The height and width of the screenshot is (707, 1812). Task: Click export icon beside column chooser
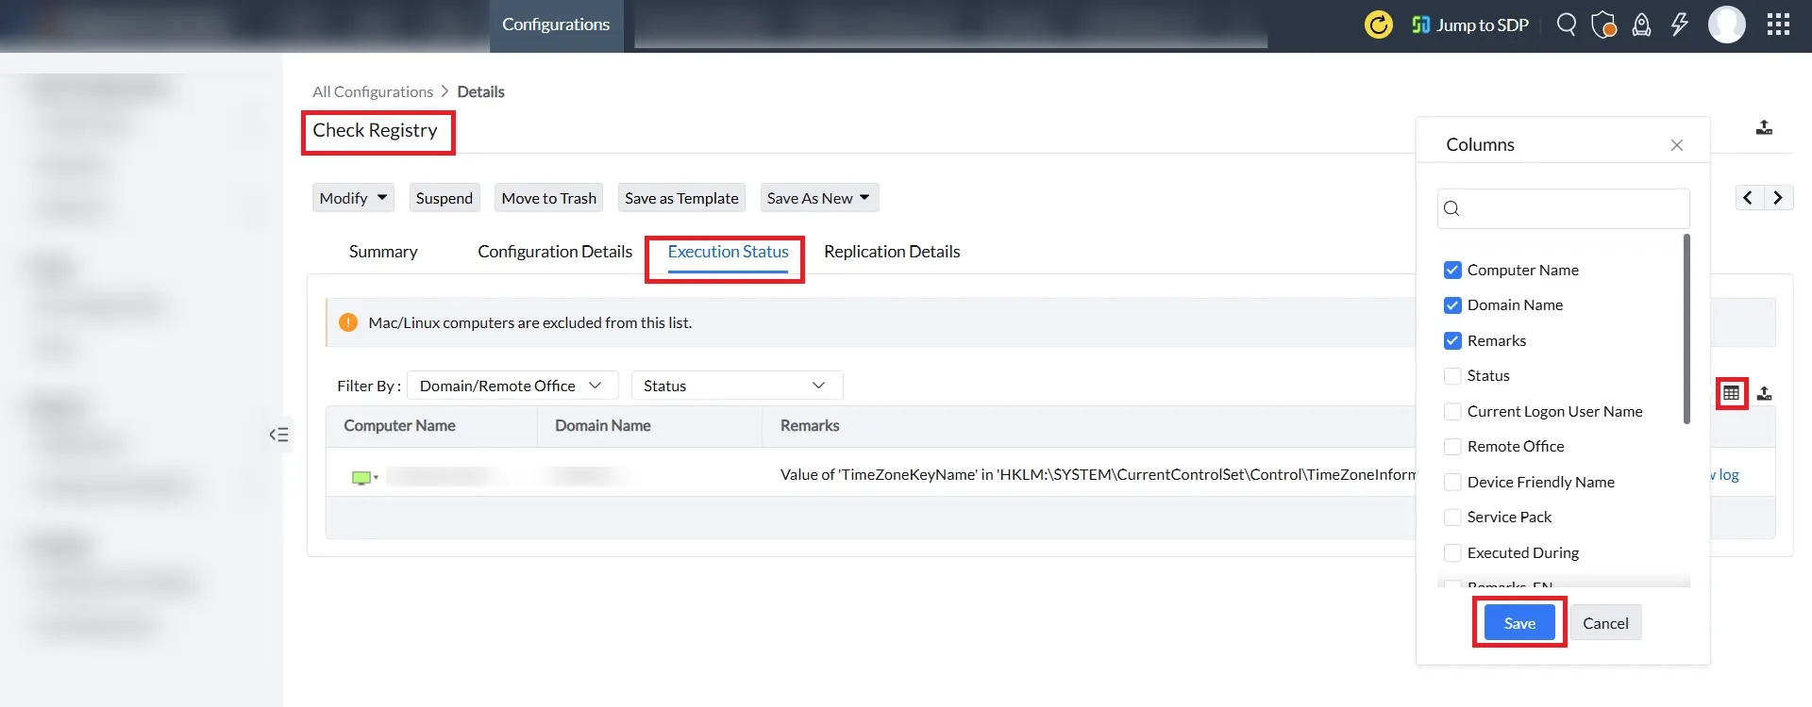(1764, 393)
